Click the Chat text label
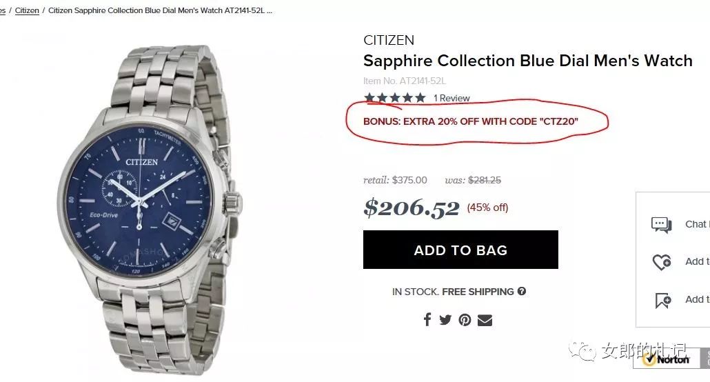The image size is (710, 382). [696, 224]
